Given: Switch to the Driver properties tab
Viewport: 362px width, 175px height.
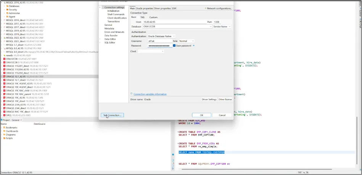Looking at the screenshot, I should 162,8.
